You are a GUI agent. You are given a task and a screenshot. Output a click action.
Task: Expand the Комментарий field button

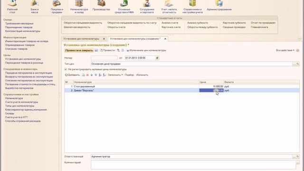coord(298,162)
